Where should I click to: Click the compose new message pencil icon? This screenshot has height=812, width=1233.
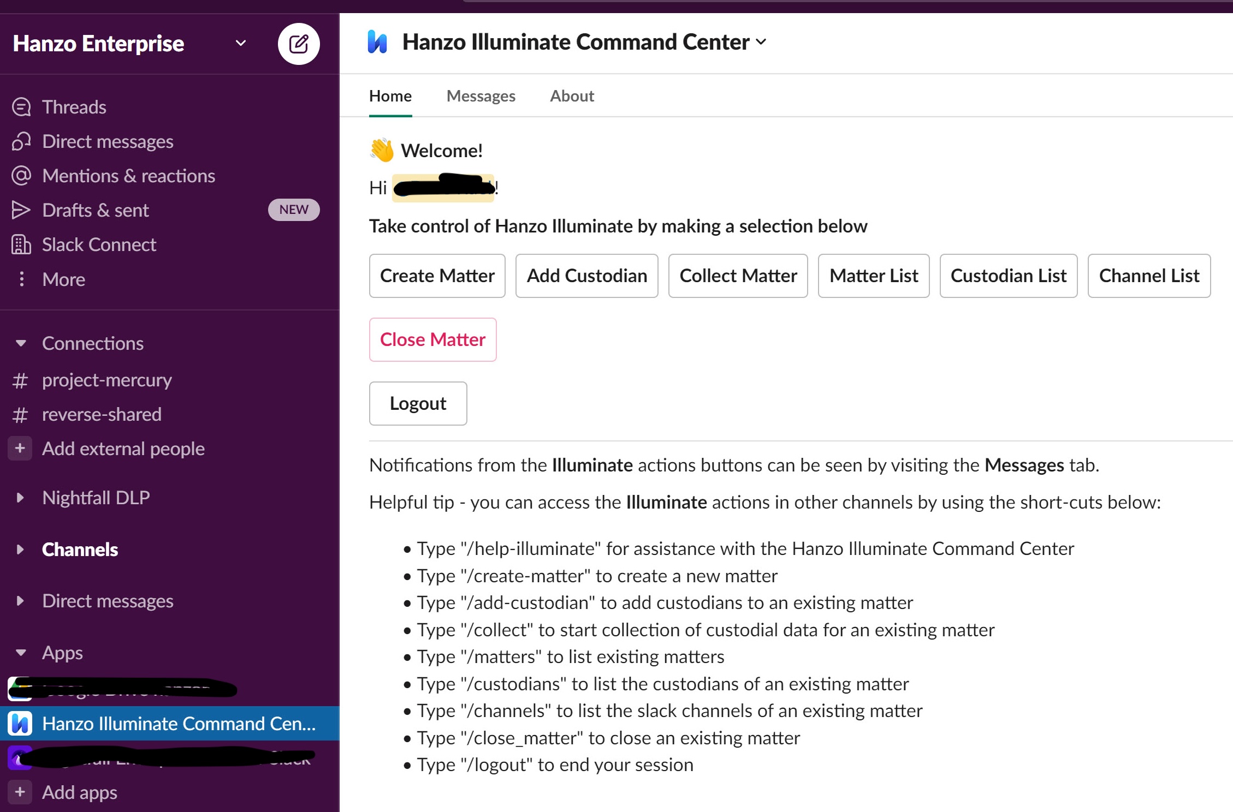point(299,44)
